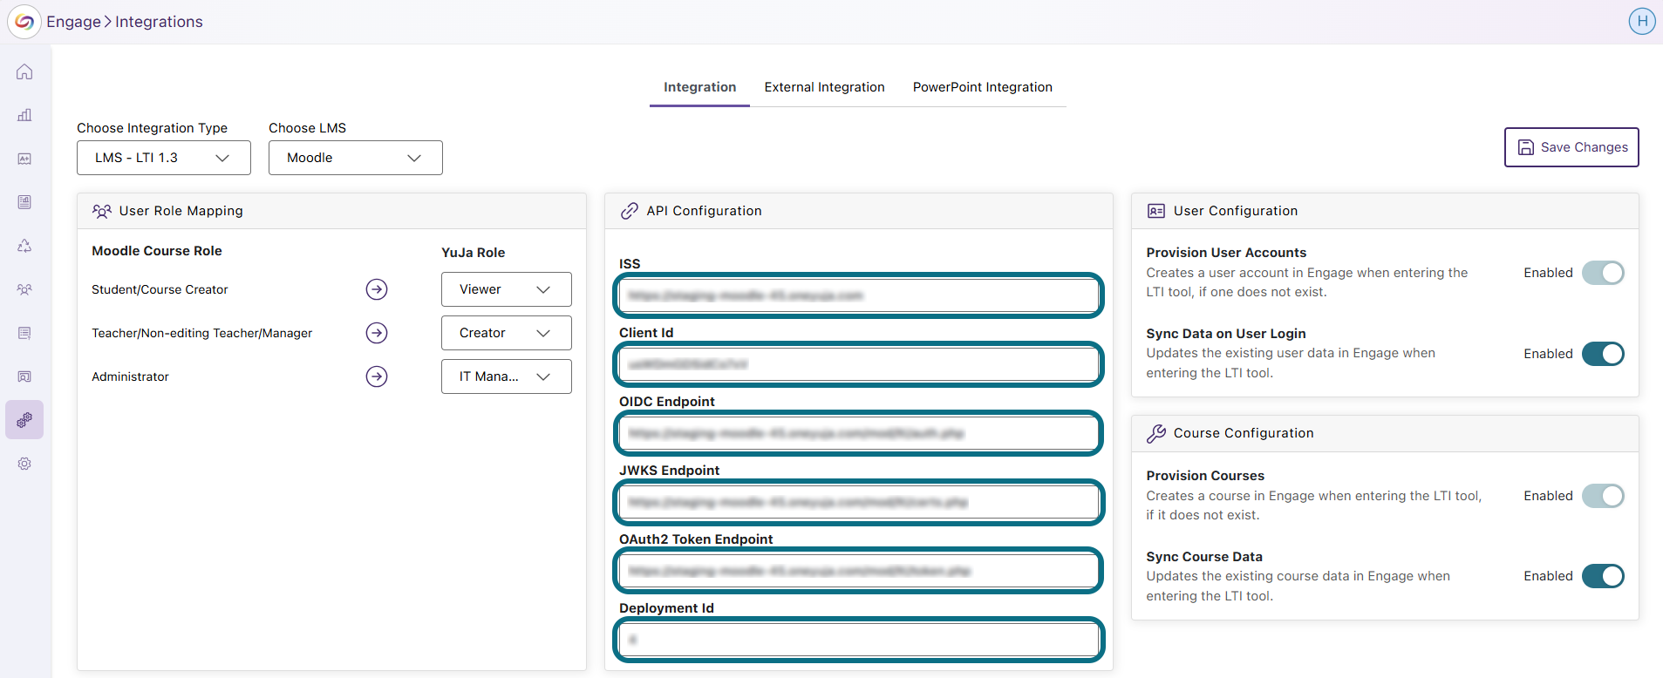1663x678 pixels.
Task: Click the Teacher/Non-editing Teacher/Manager role text
Action: tap(201, 333)
